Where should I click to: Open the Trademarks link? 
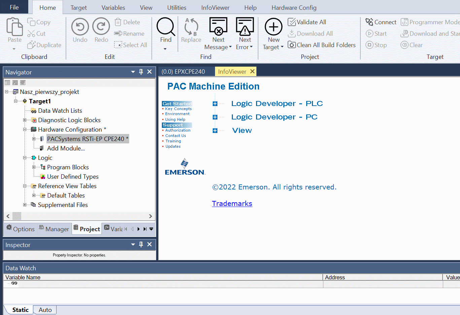(232, 204)
